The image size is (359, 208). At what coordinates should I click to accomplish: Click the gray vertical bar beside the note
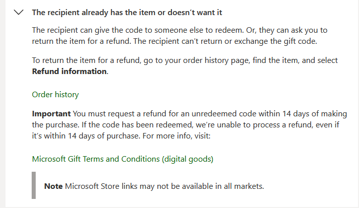(34, 185)
